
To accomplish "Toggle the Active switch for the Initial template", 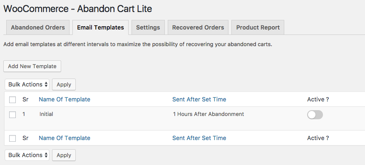I will (315, 115).
